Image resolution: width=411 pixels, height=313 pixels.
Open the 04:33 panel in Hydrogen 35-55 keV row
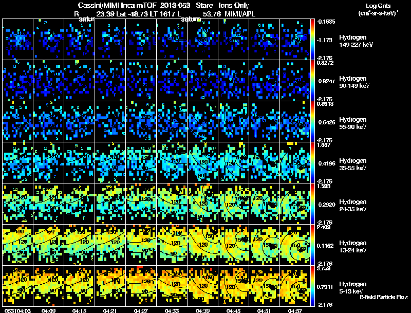tap(172, 163)
